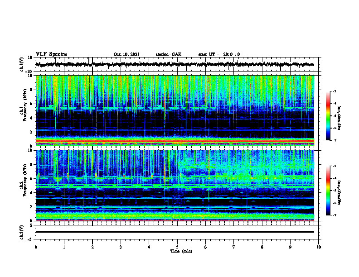Click time axis tick label "7"

pyautogui.click(x=234, y=247)
